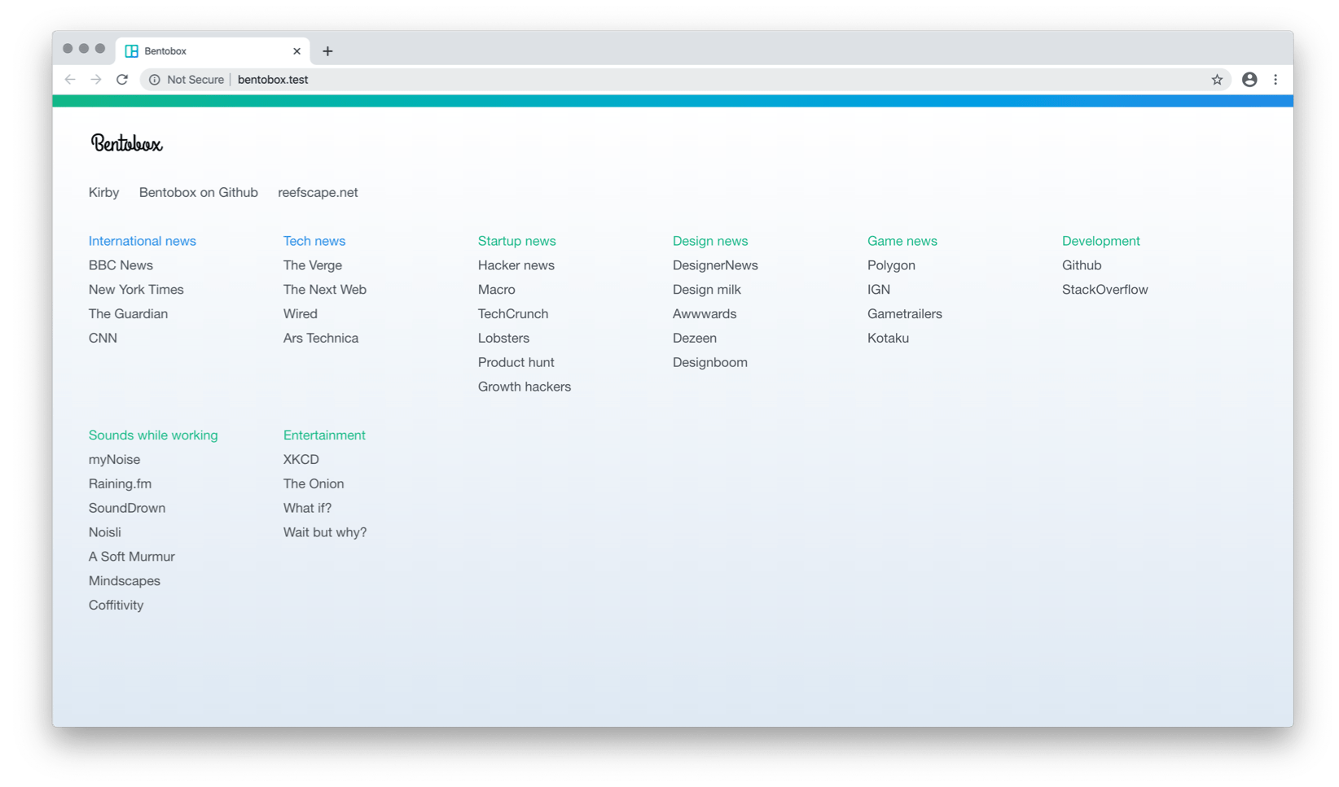Open DesignerNews
This screenshot has width=1339, height=787.
point(715,265)
